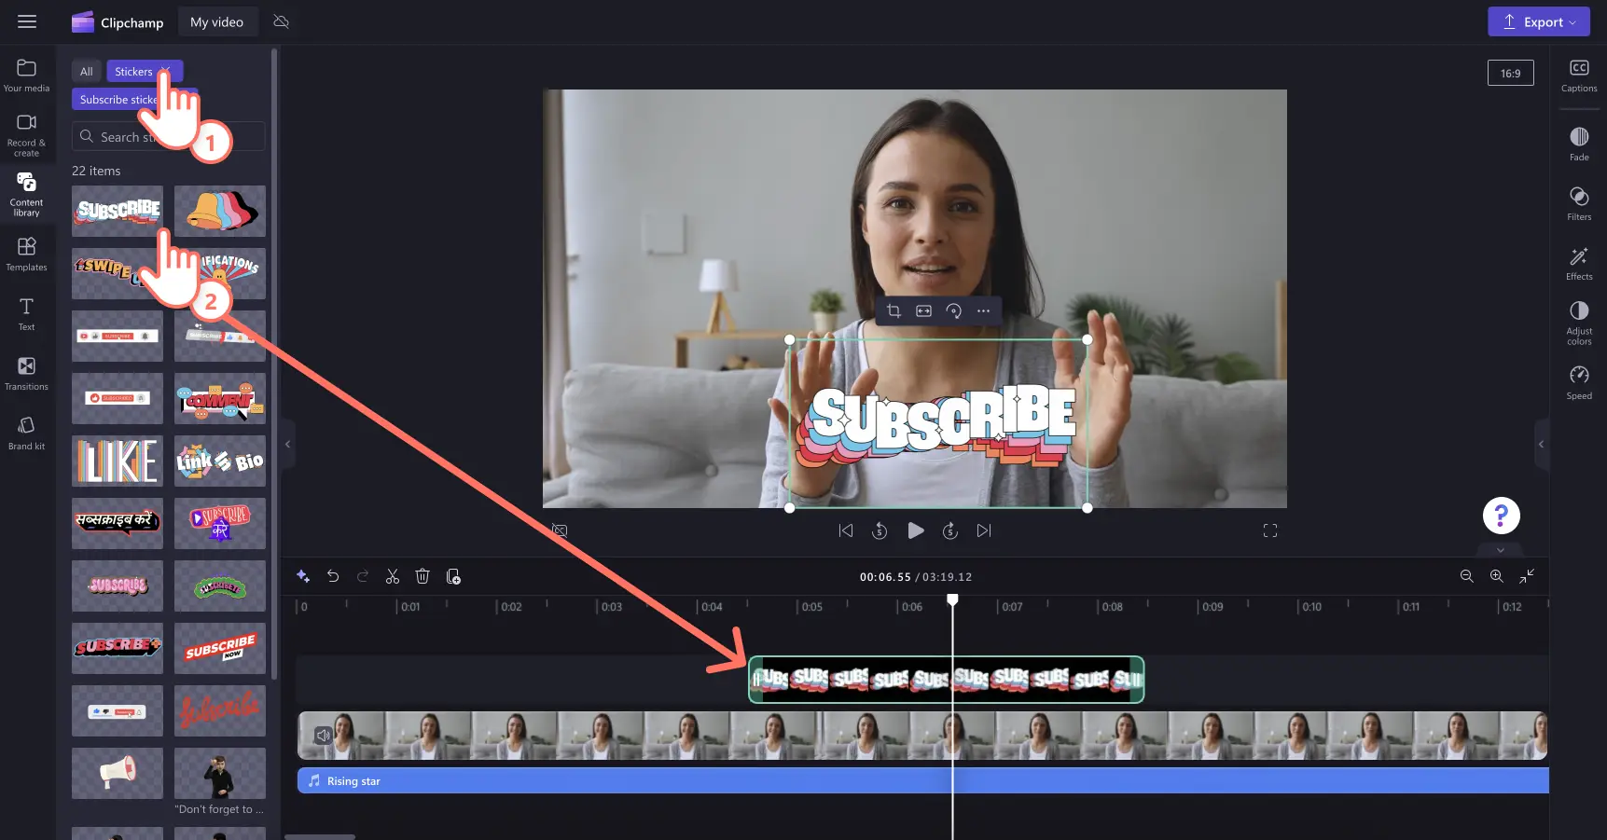1607x840 pixels.
Task: Enter fullscreen preview
Action: 1270,530
